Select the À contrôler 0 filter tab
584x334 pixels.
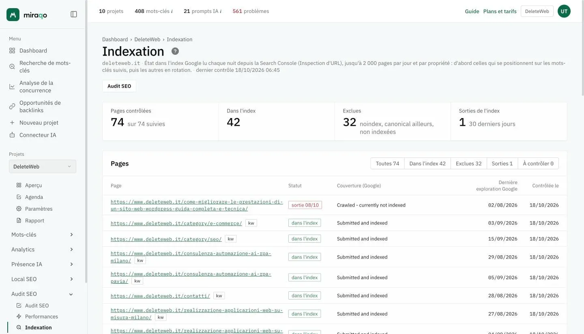coord(538,164)
